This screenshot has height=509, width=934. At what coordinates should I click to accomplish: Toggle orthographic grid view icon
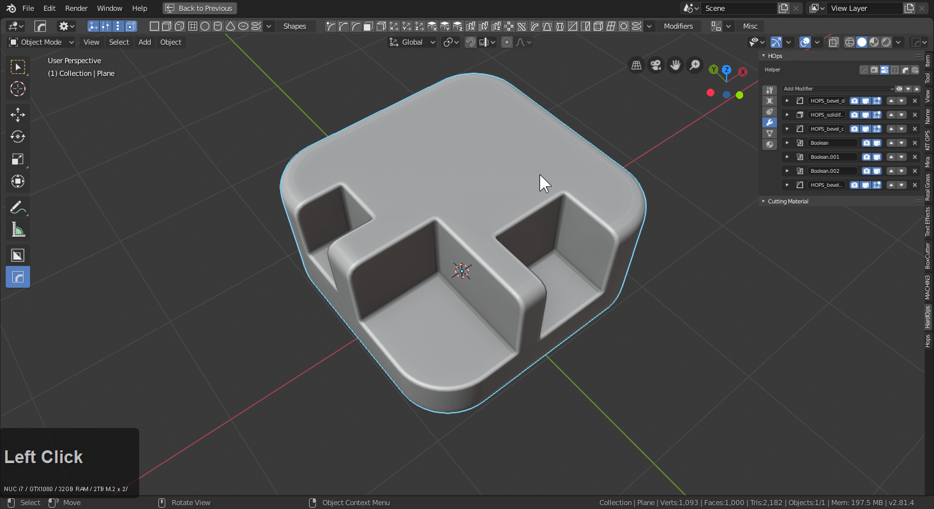(636, 65)
